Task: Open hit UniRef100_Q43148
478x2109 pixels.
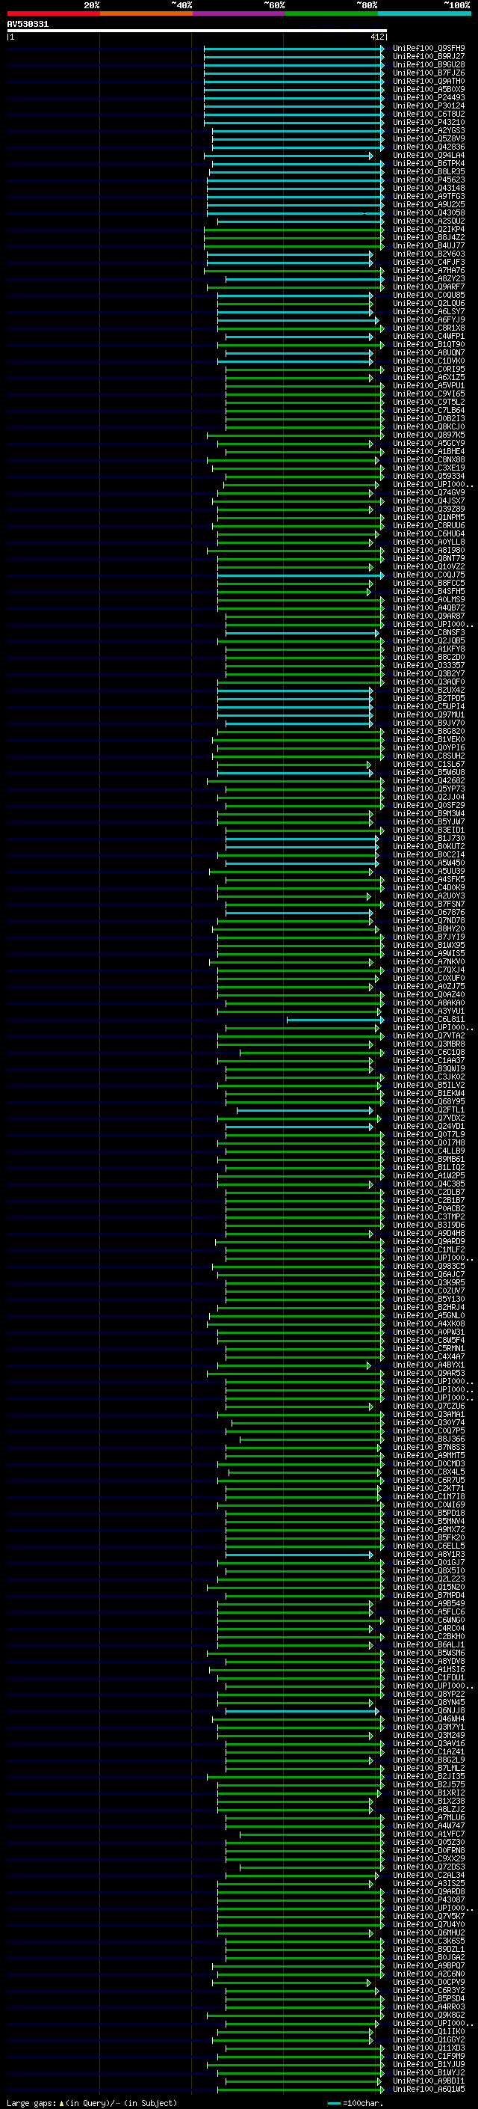Action: click(428, 189)
